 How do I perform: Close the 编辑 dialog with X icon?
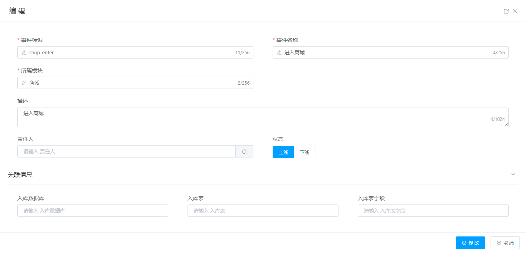[515, 11]
